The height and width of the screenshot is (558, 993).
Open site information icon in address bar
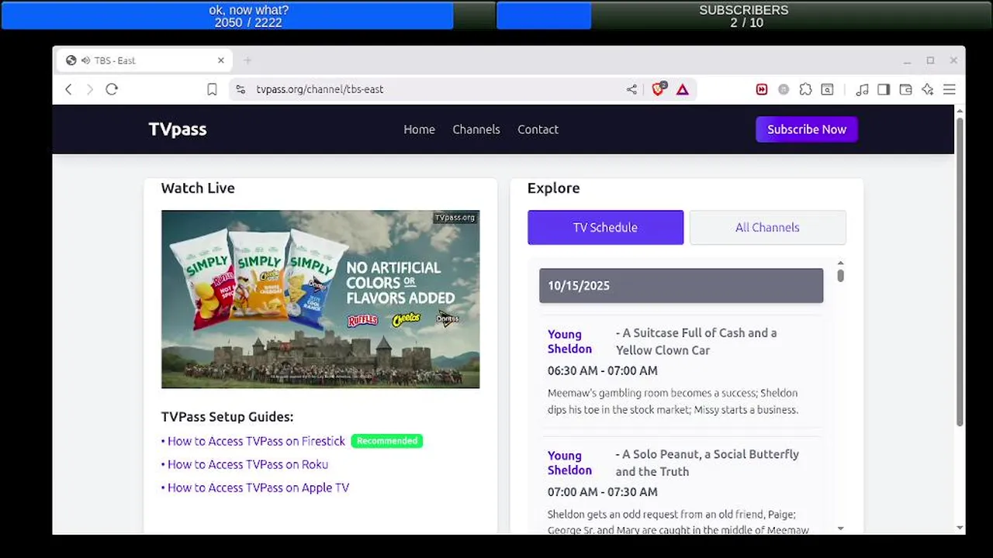coord(240,89)
